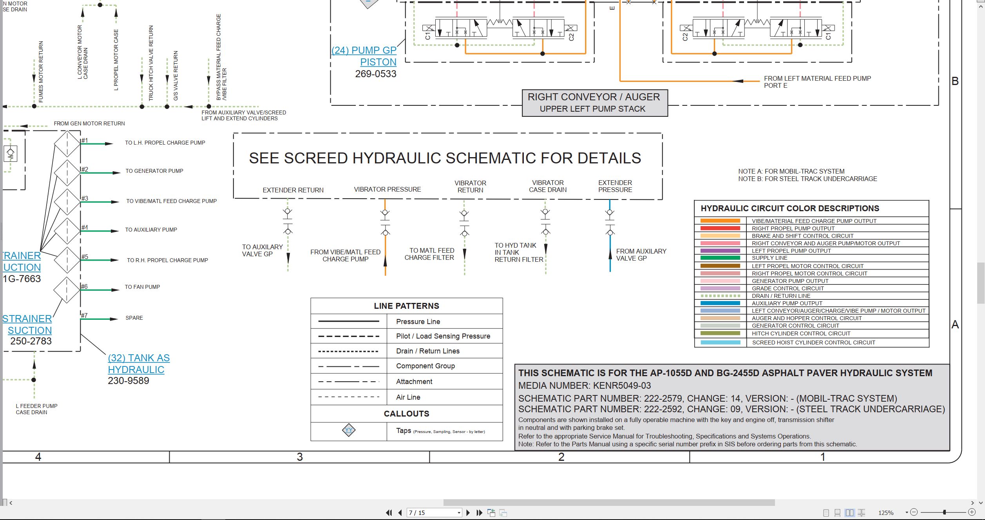Click the TO AUXILIARY PUMP label
The image size is (985, 520).
[x=151, y=230]
